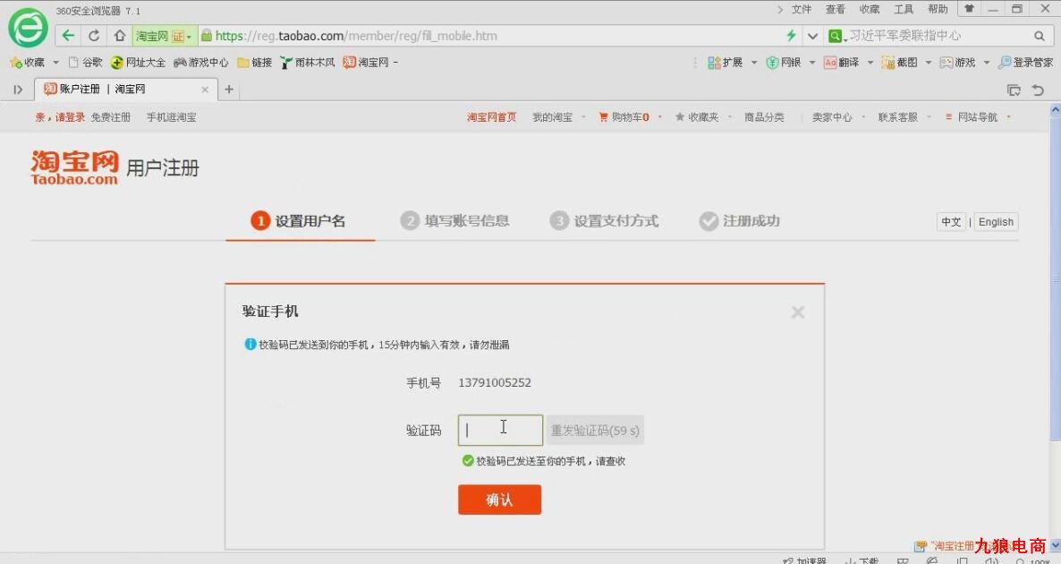
Task: Click the lightning speed-mode icon in address bar
Action: point(791,35)
